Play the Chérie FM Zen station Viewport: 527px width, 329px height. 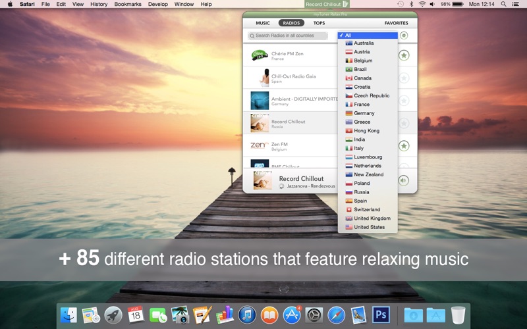pos(291,55)
